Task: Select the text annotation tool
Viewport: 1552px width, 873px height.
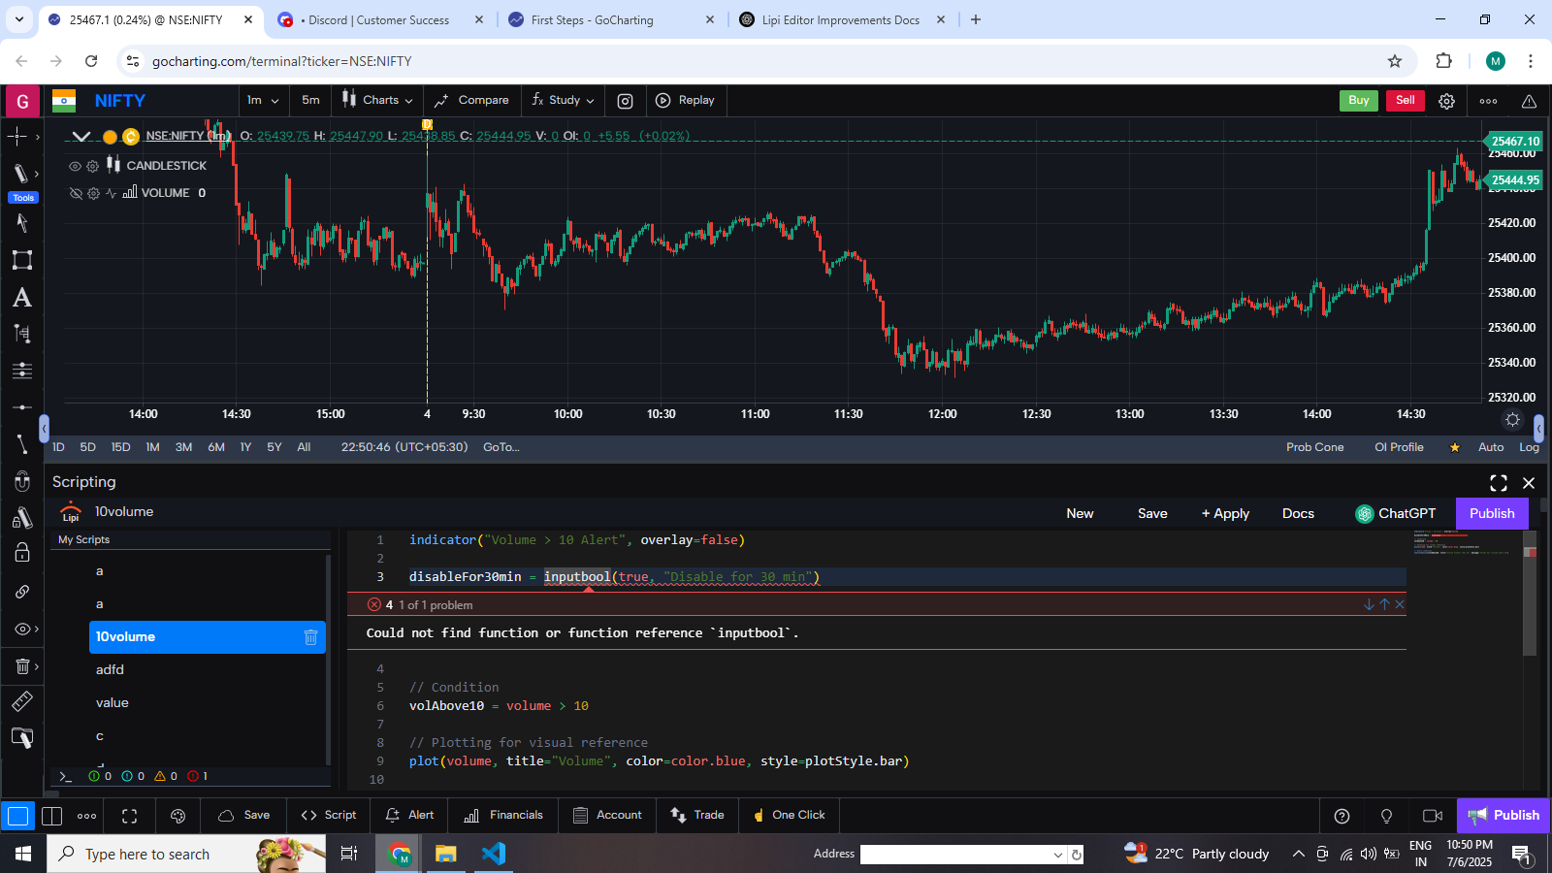Action: click(21, 298)
